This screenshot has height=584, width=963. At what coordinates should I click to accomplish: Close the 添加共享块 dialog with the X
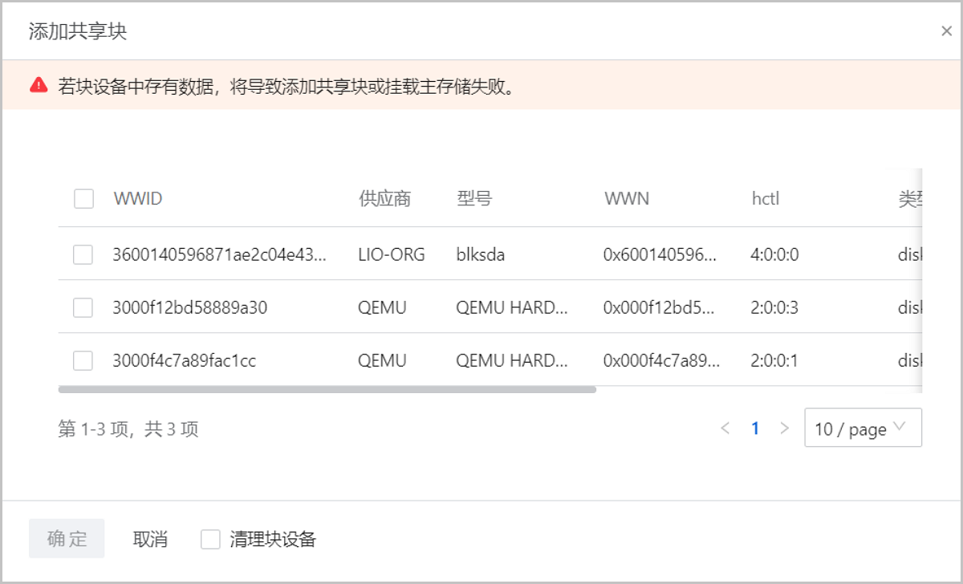946,31
